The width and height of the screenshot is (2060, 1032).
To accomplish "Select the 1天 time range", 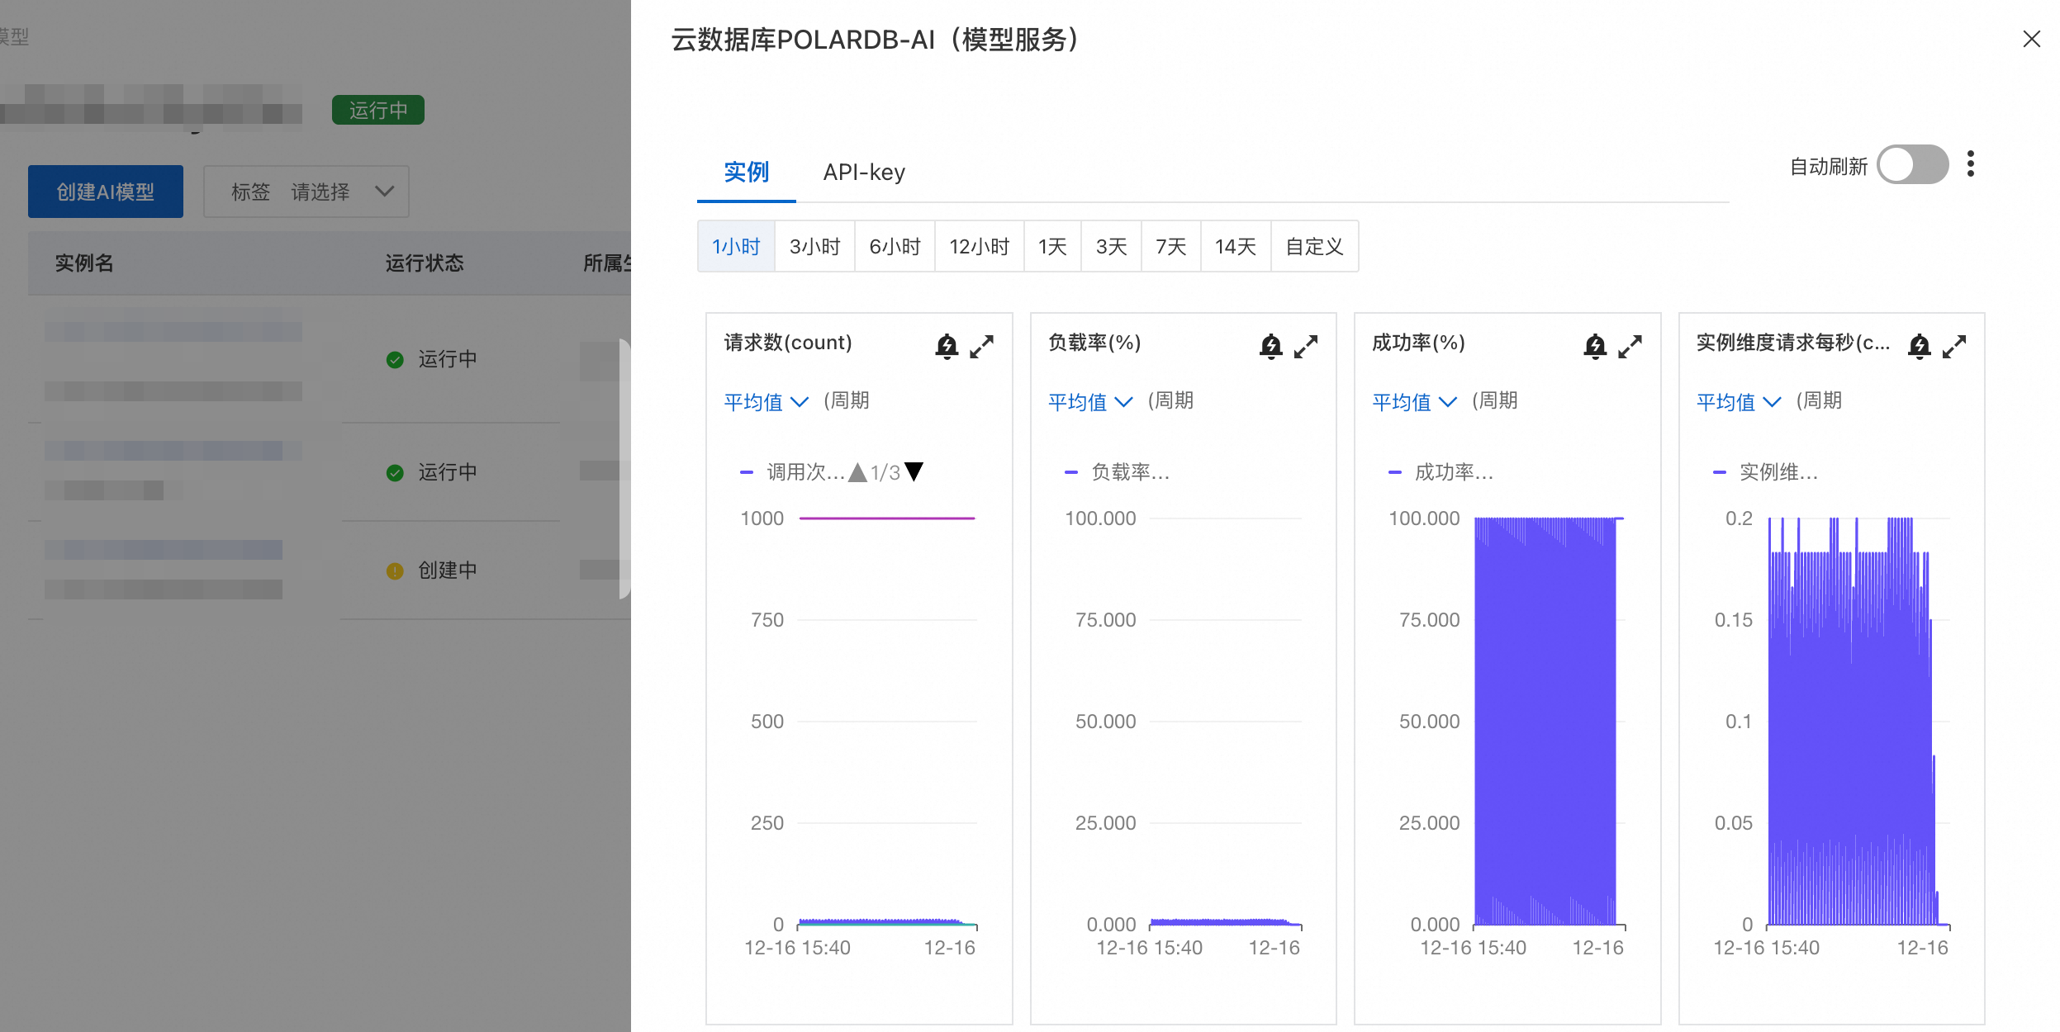I will (x=1052, y=246).
